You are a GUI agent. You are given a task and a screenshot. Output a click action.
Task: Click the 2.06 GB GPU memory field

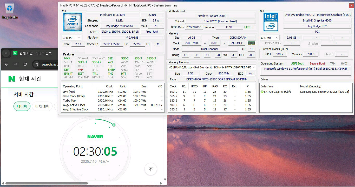291,38
